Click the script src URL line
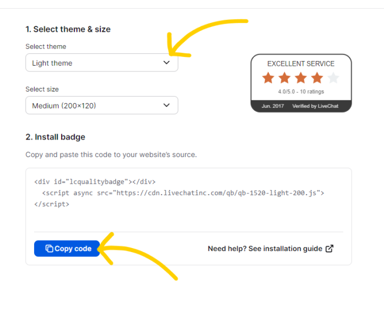The image size is (384, 309). pyautogui.click(x=183, y=193)
